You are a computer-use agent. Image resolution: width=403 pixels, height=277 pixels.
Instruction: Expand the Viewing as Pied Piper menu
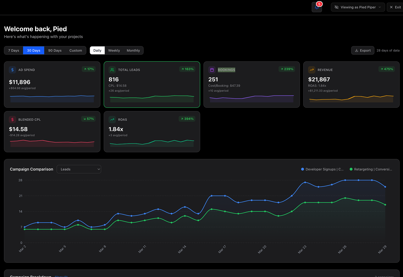tap(358, 7)
